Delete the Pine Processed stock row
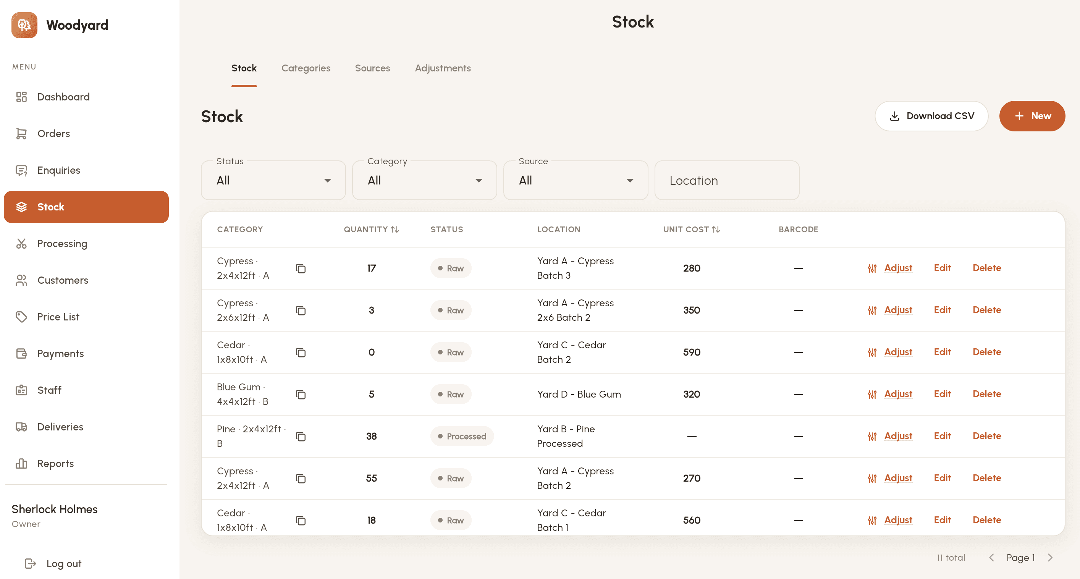The height and width of the screenshot is (579, 1080). click(986, 436)
